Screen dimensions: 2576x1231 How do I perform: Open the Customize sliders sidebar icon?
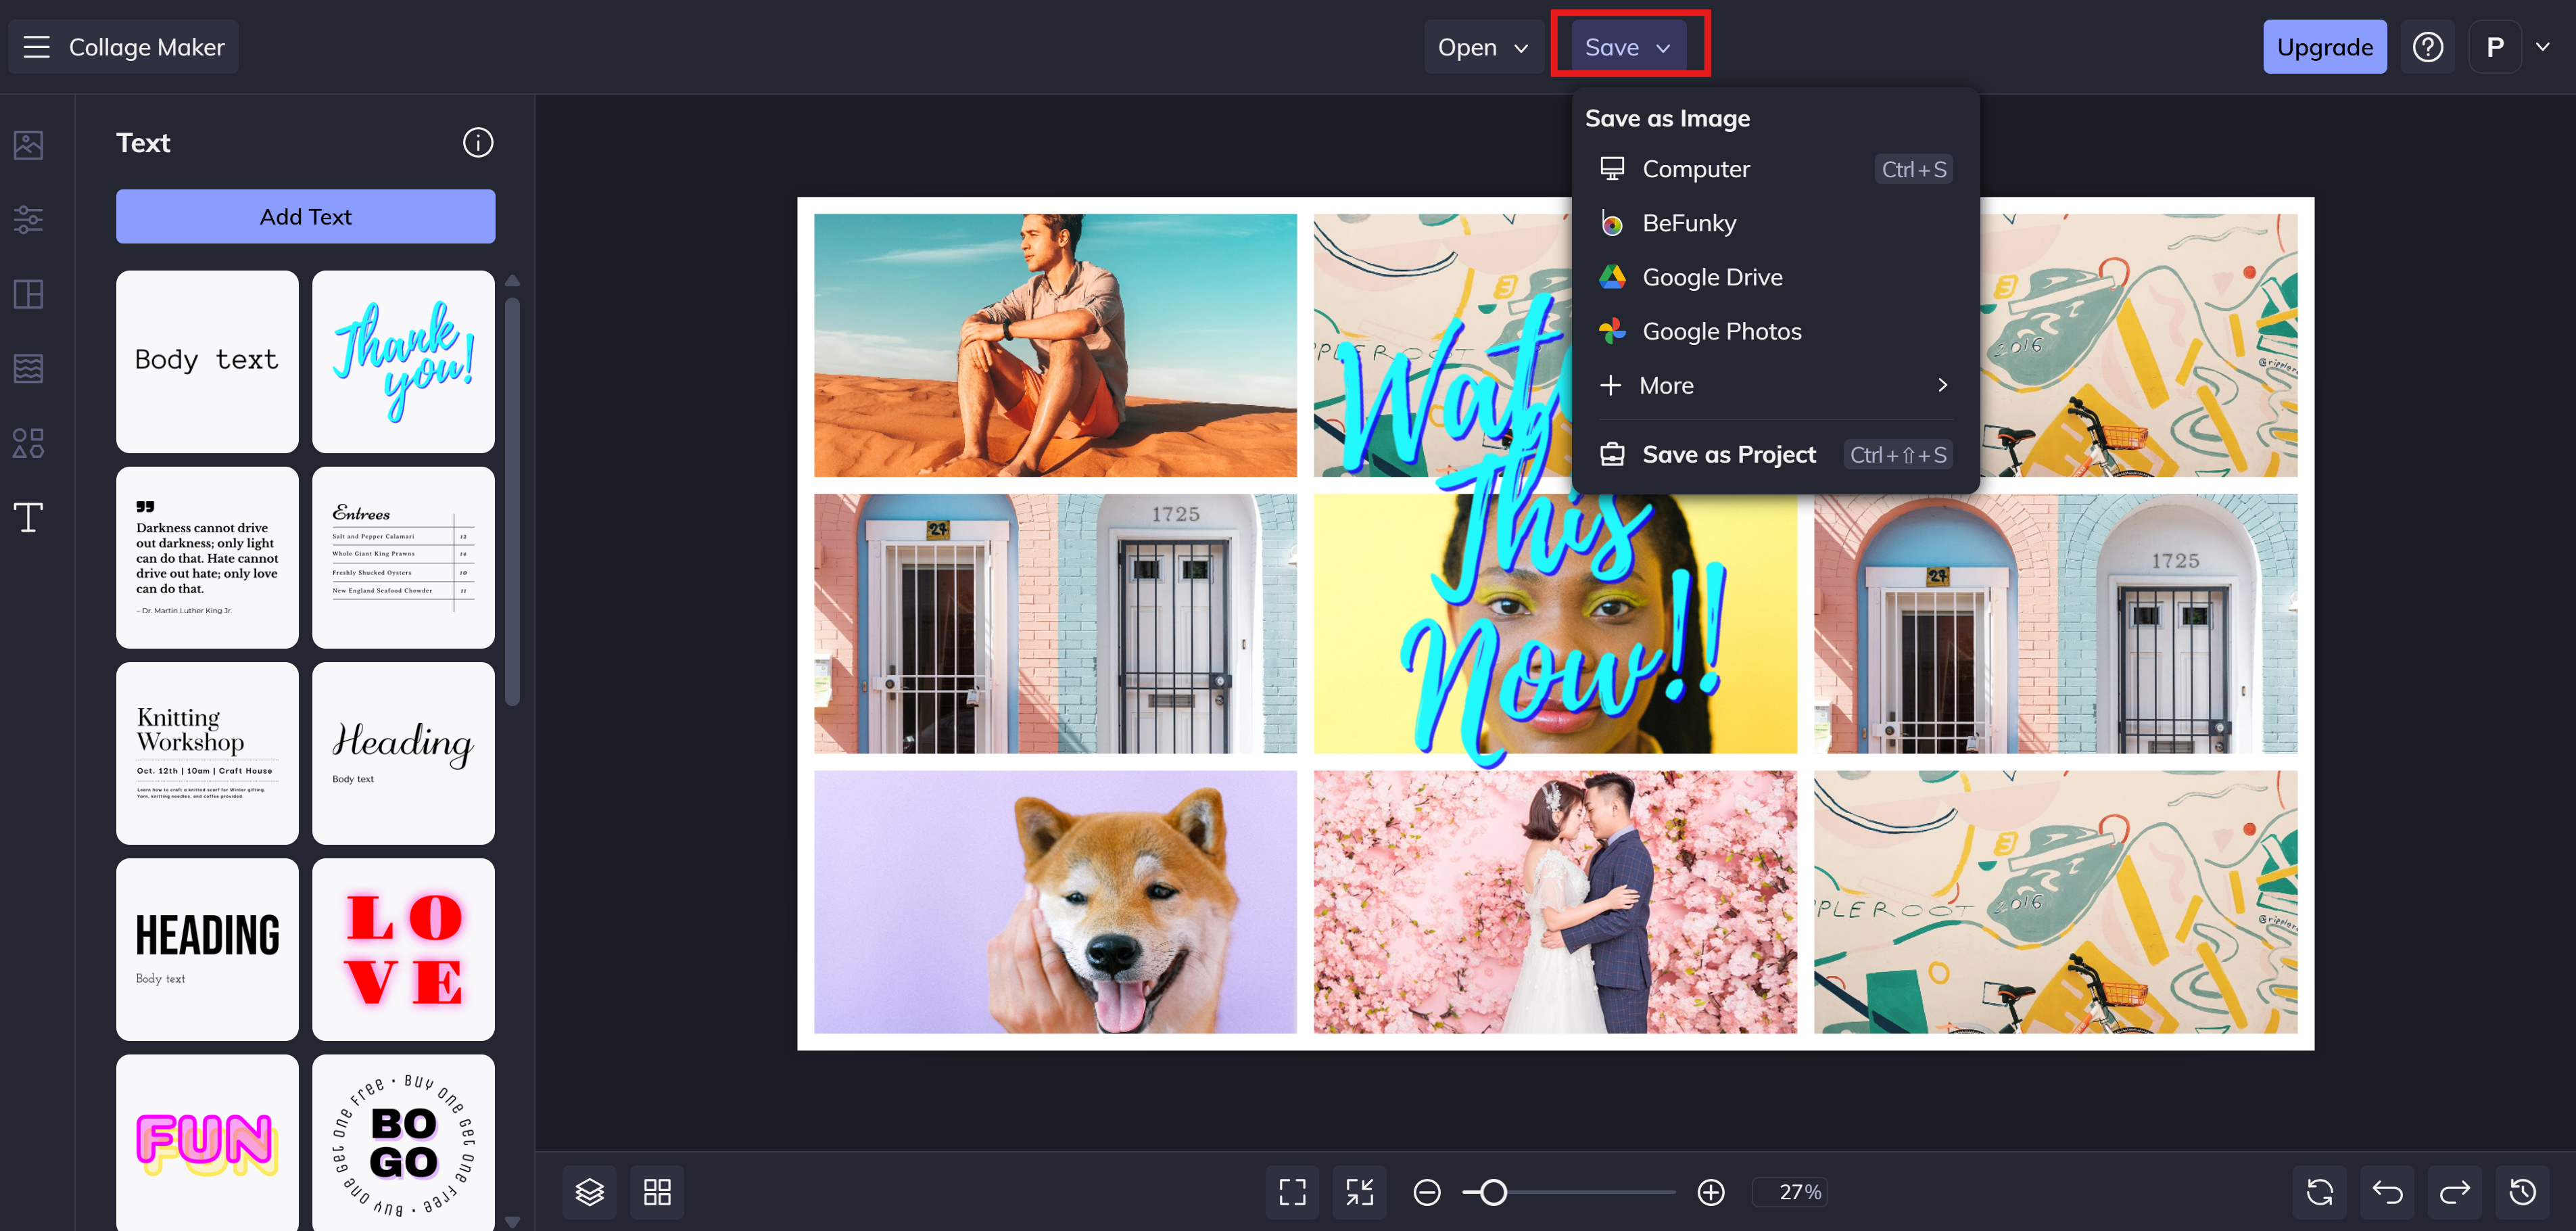pos(28,219)
